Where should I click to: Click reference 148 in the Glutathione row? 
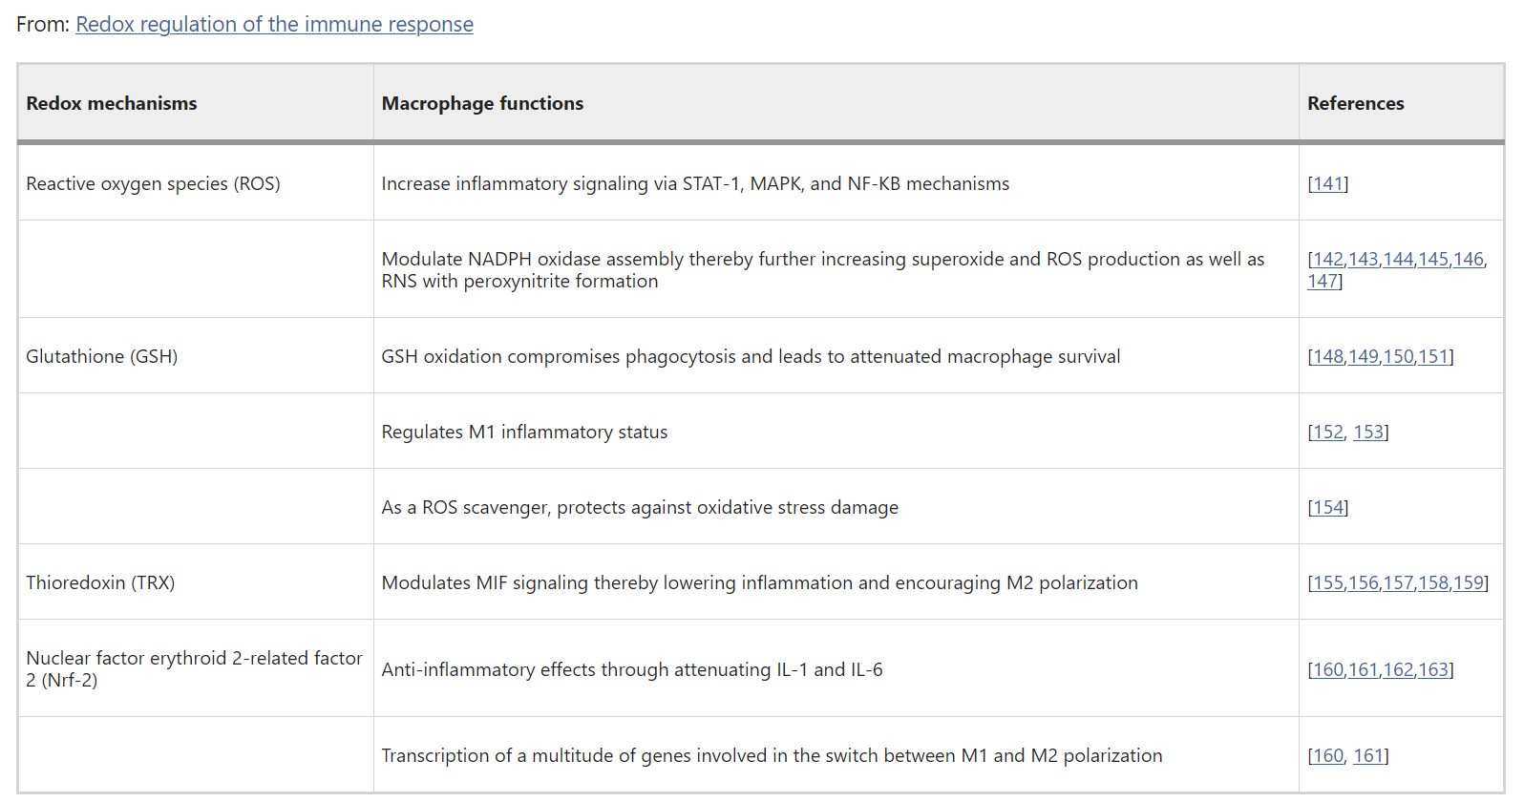[1328, 357]
